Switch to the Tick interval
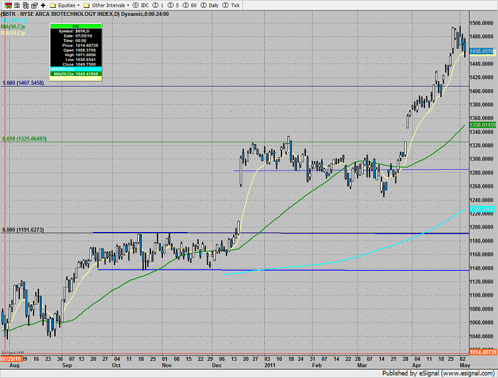The image size is (498, 378). pyautogui.click(x=231, y=5)
